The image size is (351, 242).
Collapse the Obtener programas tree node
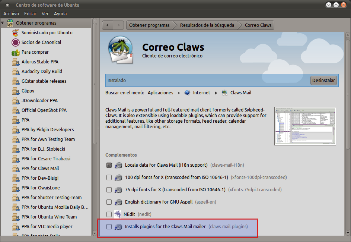coord(3,23)
